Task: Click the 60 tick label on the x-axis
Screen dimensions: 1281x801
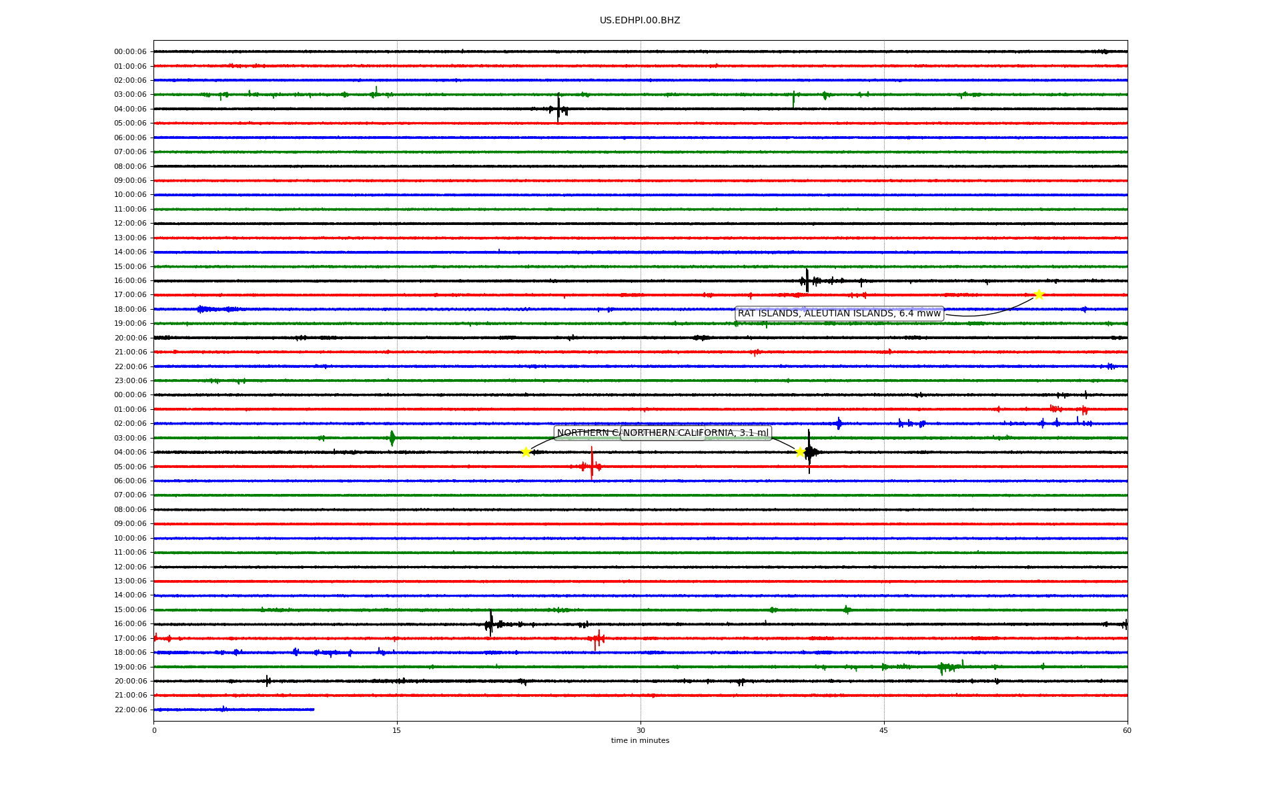Action: coord(1127,730)
